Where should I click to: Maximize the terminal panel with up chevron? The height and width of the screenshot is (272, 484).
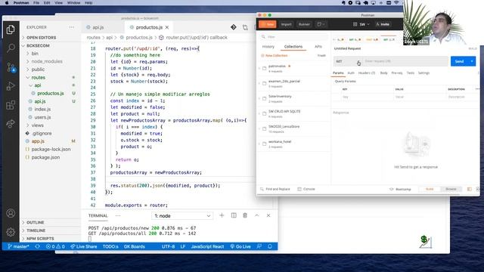coord(257,215)
